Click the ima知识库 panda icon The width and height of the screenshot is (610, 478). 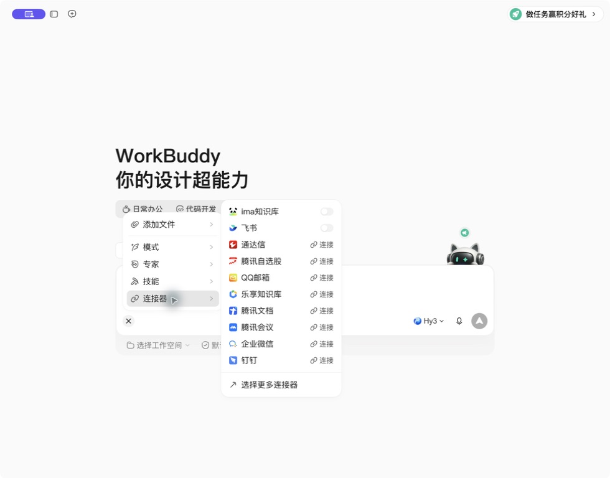[233, 212]
